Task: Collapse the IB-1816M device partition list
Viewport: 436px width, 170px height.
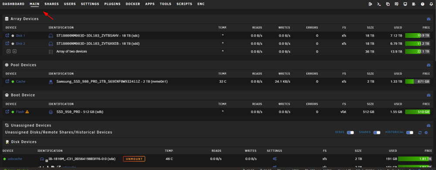Action: [x=47, y=160]
